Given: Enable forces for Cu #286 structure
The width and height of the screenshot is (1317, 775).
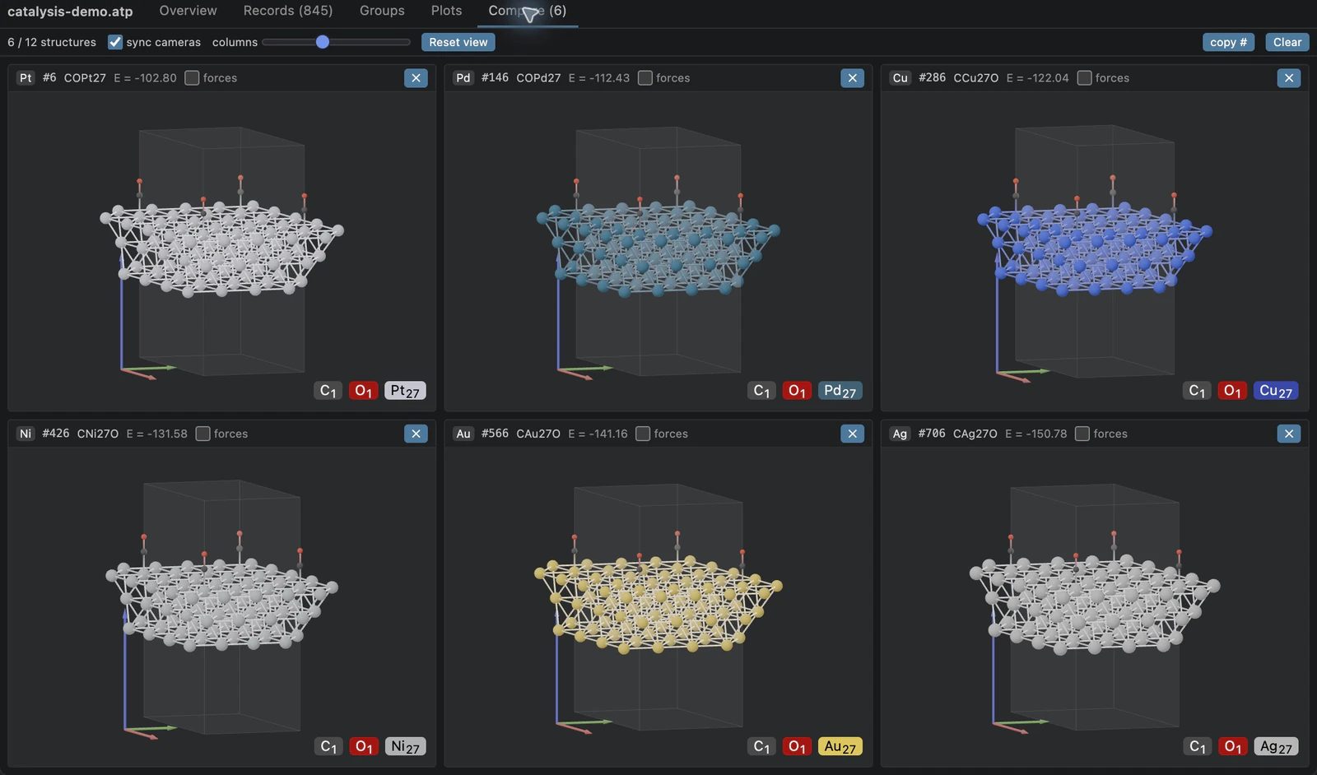Looking at the screenshot, I should point(1084,78).
